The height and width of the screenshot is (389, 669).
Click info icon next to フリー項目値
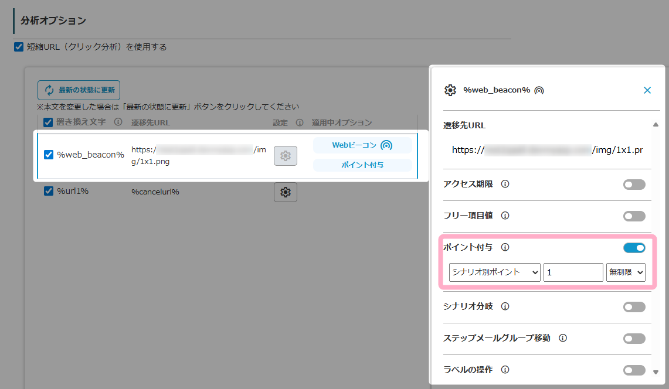505,216
